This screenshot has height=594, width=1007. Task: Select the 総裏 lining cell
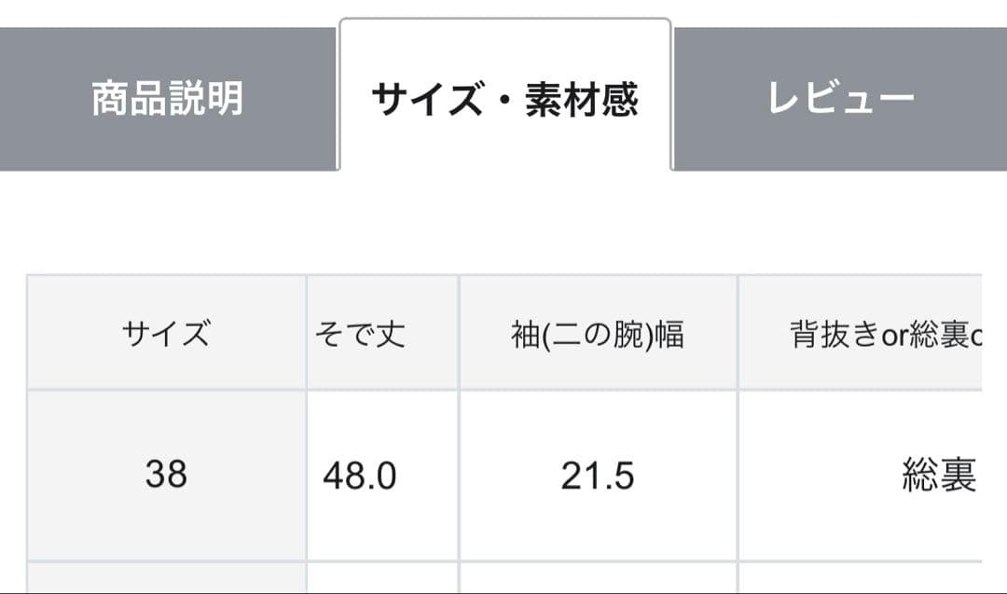(x=937, y=476)
